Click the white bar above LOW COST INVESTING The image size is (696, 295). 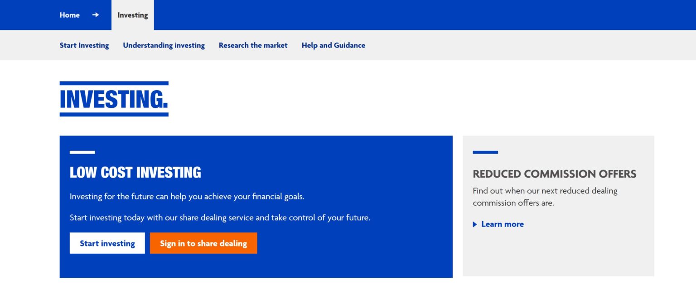point(82,152)
